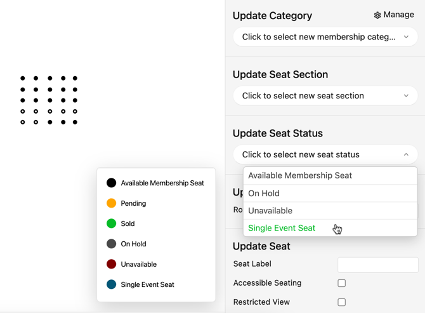Click the Manage link
Screen dimensions: 425x313
pyautogui.click(x=398, y=15)
